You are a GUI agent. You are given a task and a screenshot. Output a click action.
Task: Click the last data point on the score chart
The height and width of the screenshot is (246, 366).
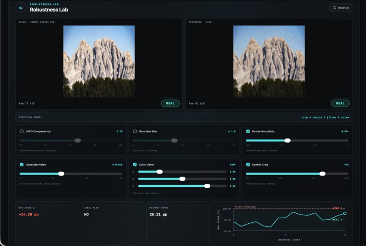tap(345, 214)
